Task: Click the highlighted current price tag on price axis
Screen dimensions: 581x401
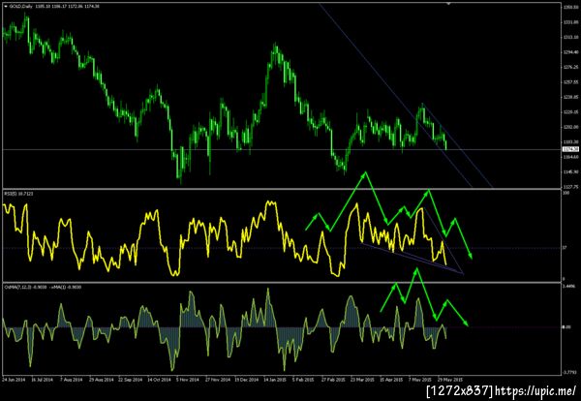Action: click(x=570, y=149)
